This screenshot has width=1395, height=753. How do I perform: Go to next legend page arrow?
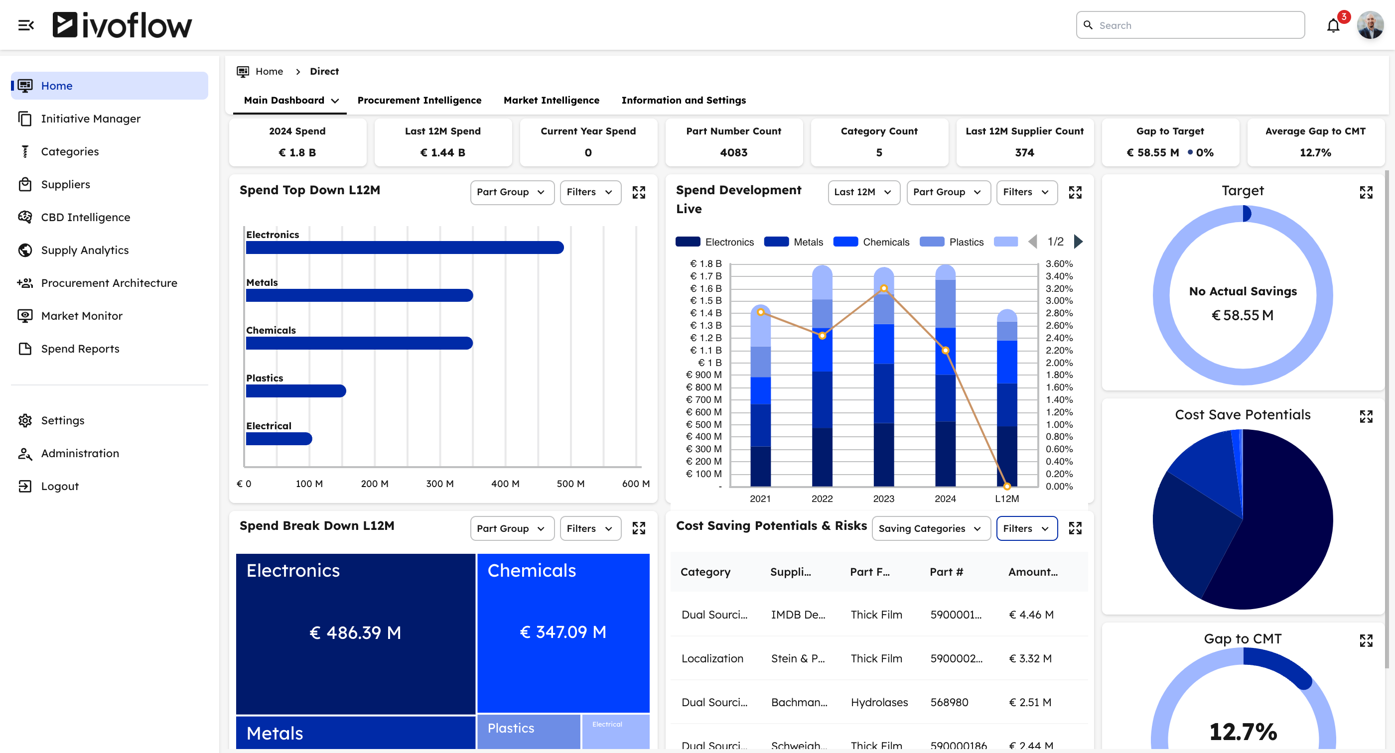click(x=1078, y=242)
